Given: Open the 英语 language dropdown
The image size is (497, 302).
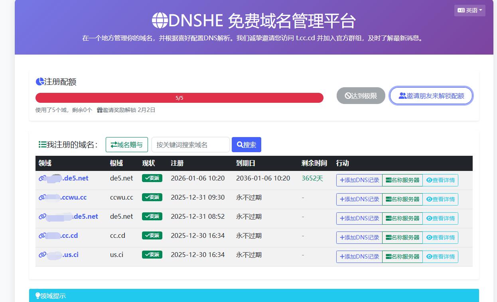Looking at the screenshot, I should coord(469,10).
